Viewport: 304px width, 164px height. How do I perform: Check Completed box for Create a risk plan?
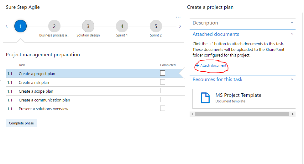point(163,82)
